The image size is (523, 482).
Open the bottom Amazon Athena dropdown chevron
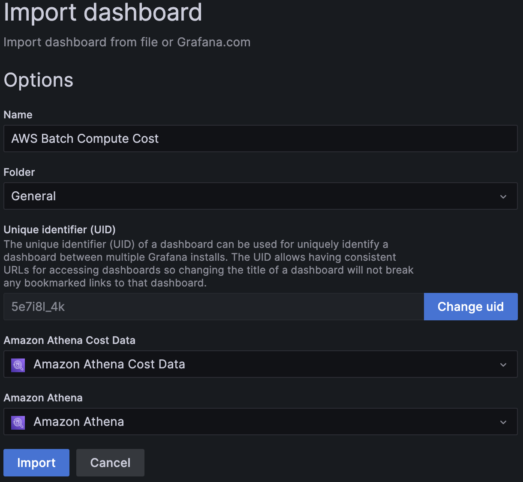pos(503,422)
